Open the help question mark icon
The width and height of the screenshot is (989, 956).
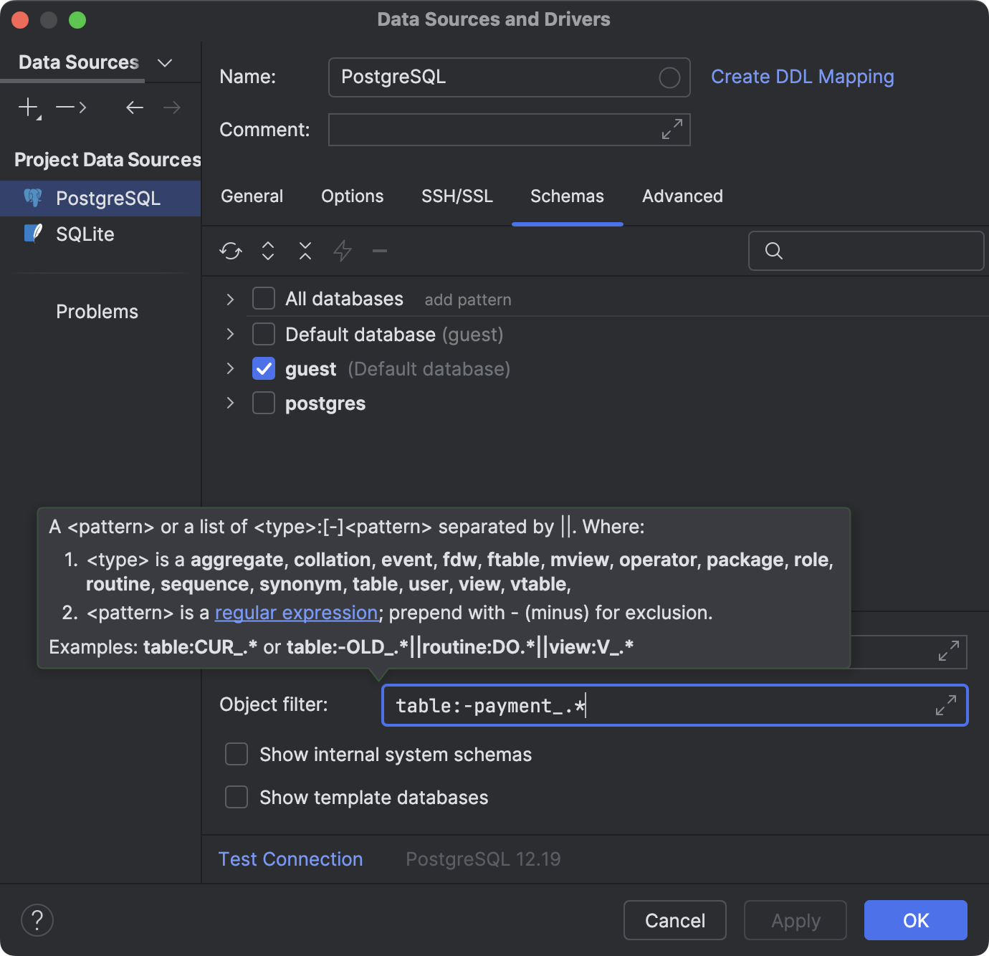point(37,920)
